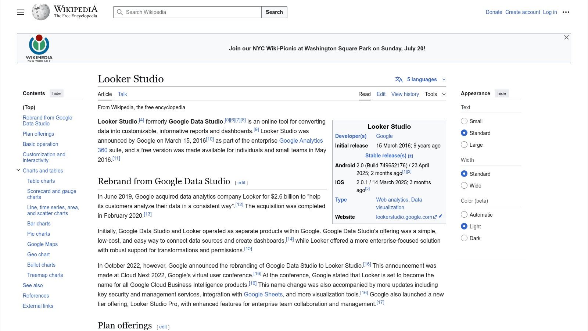The width and height of the screenshot is (588, 331).
Task: Click the Donate link
Action: coord(494,12)
